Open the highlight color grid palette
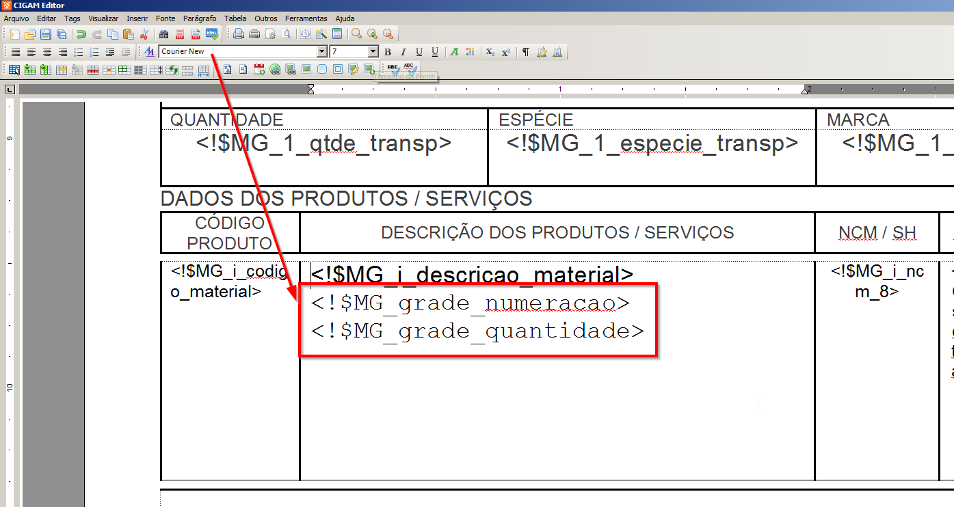 (470, 52)
